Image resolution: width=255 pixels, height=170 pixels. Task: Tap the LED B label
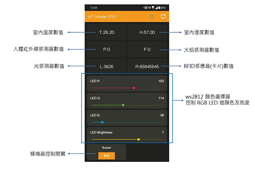(95, 115)
